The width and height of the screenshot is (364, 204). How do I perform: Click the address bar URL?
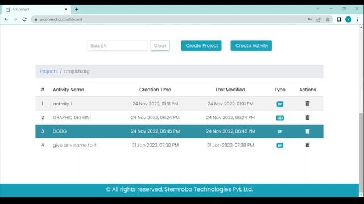(x=61, y=19)
